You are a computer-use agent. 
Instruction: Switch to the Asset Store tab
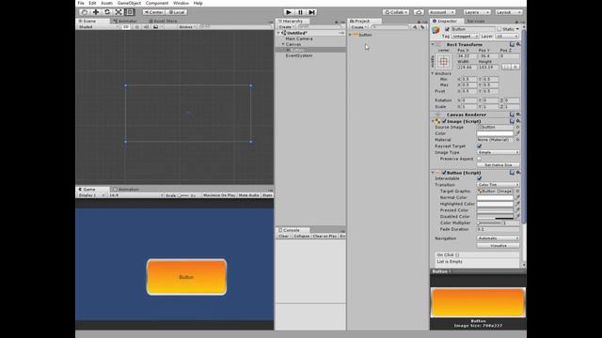[x=163, y=21]
